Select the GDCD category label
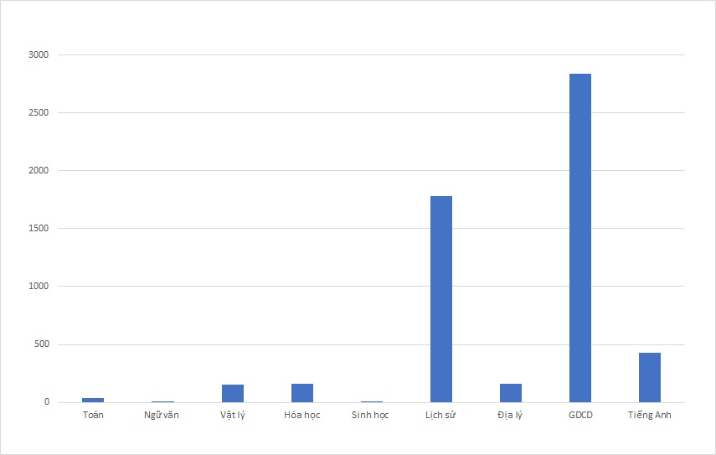Screen dimensions: 716x455 [579, 416]
